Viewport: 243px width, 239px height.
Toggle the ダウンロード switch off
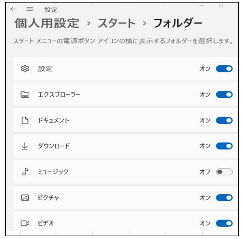(224, 146)
